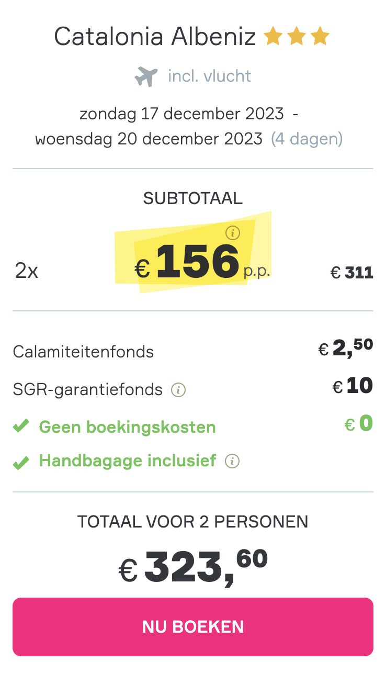Click the Calamiteitenfonds label
This screenshot has height=673, width=386.
(84, 352)
